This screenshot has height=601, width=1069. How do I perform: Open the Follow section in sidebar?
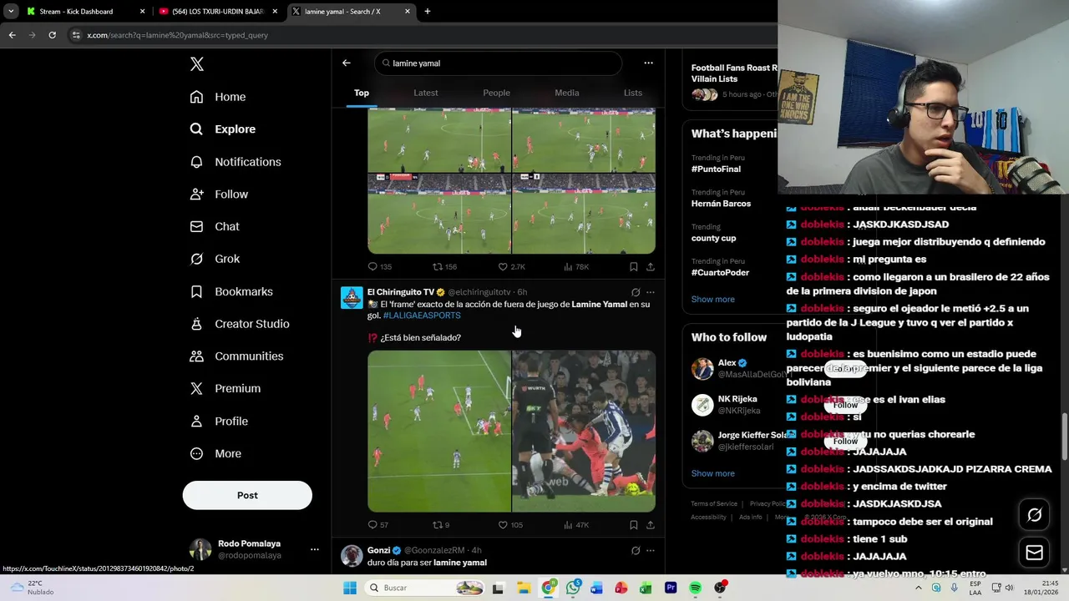tap(219, 194)
